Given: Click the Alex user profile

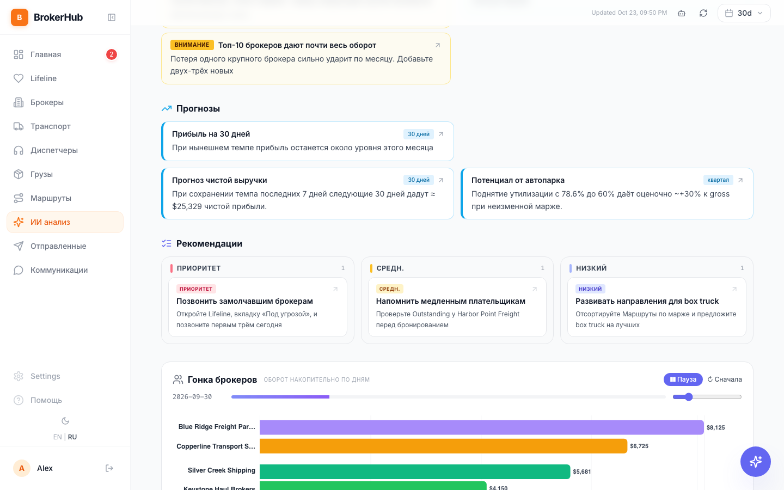Looking at the screenshot, I should click(x=45, y=468).
